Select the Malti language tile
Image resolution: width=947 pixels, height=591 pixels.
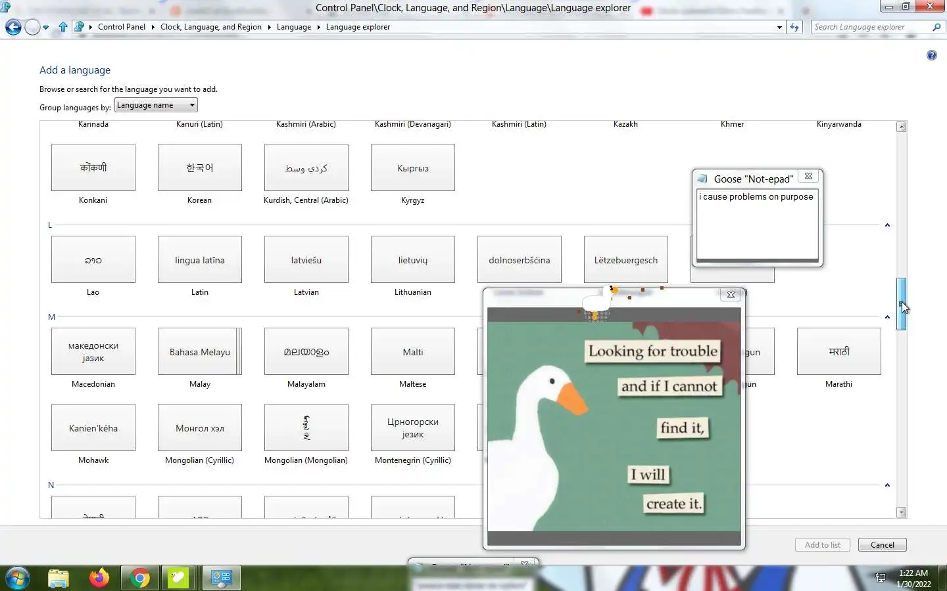point(413,351)
